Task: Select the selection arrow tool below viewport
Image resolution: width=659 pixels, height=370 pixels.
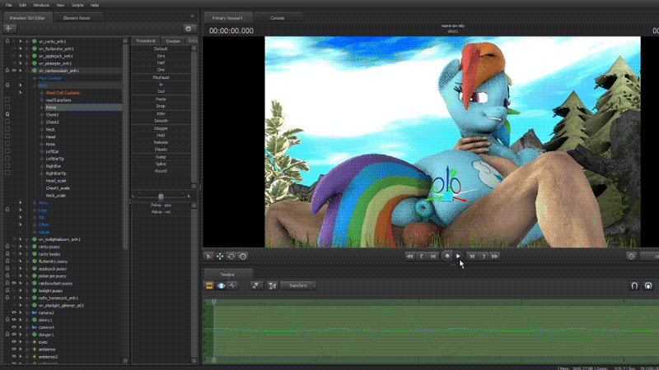Action: tap(208, 257)
